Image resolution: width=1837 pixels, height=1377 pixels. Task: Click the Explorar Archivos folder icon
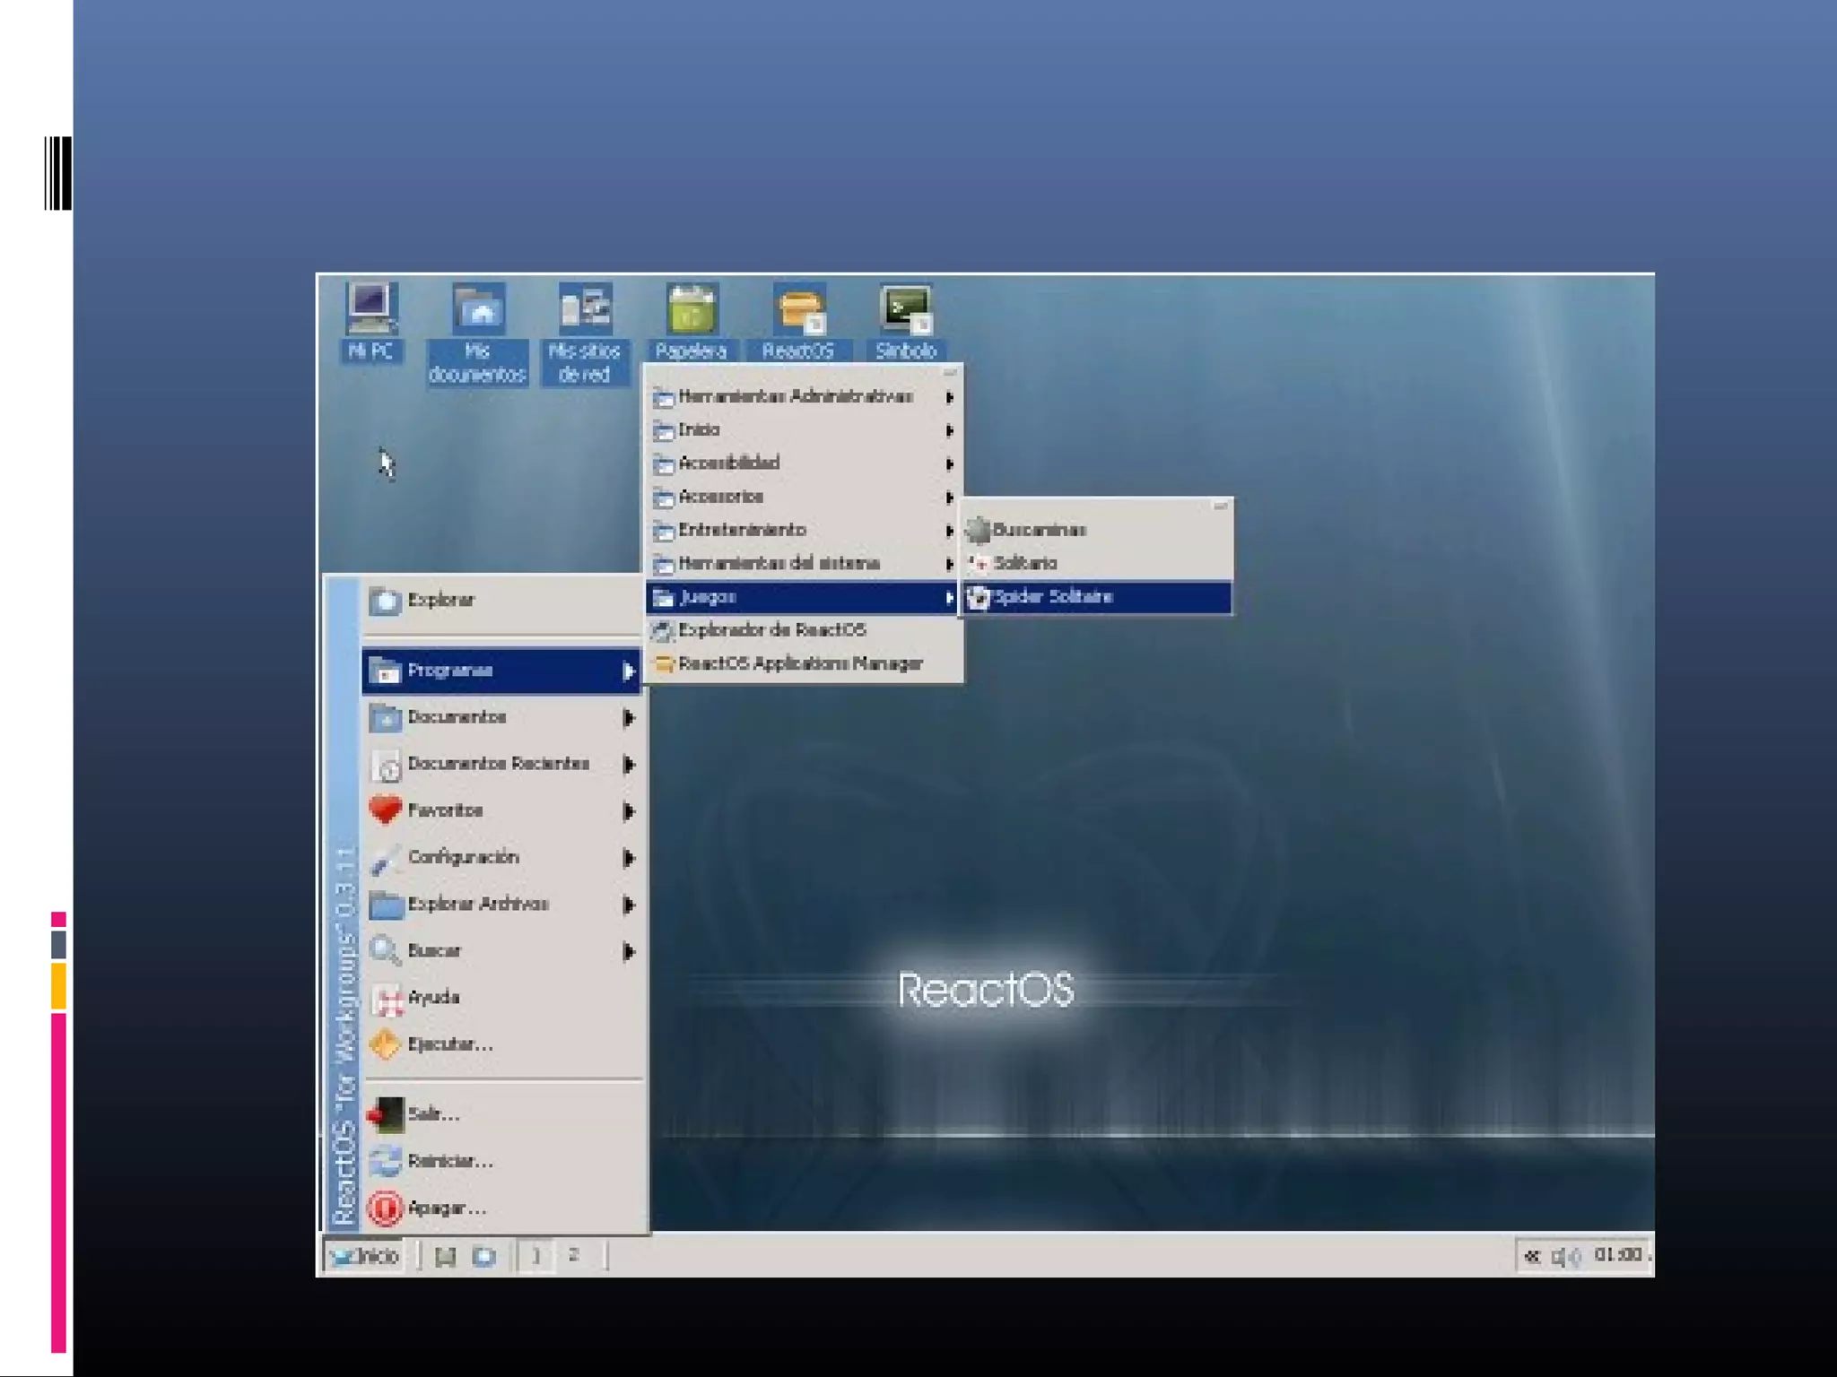click(386, 905)
